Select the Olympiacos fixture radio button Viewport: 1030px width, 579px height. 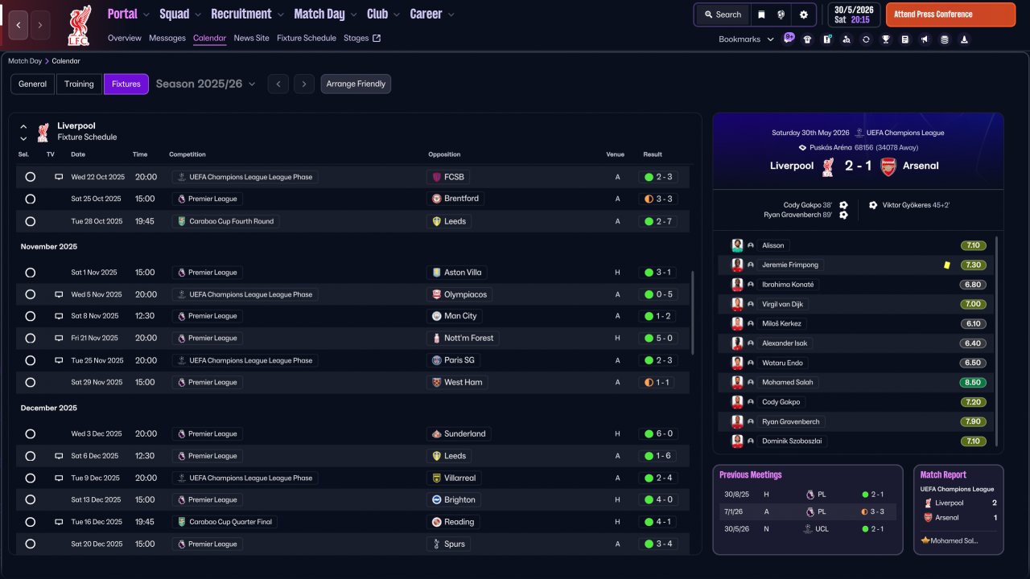tap(31, 294)
